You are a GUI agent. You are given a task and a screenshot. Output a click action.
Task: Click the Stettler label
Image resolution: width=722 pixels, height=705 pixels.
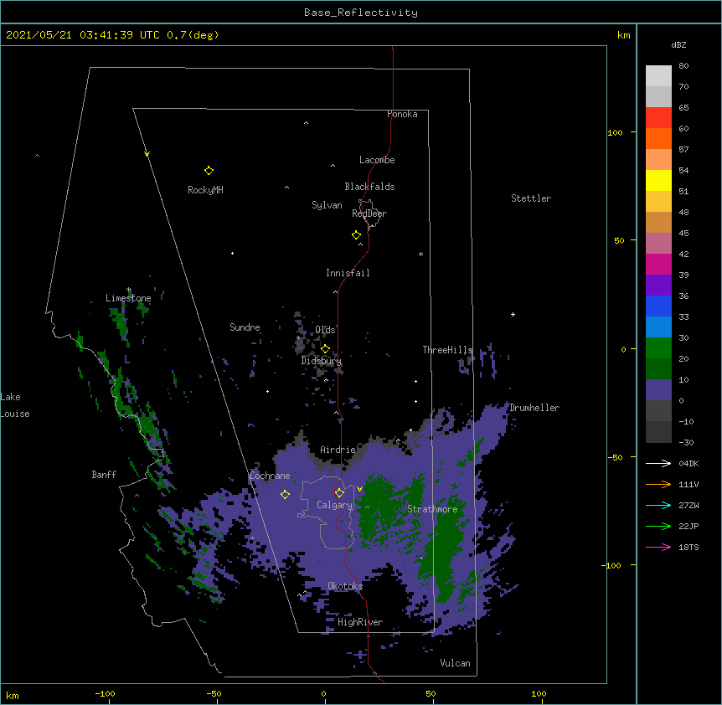pos(531,198)
